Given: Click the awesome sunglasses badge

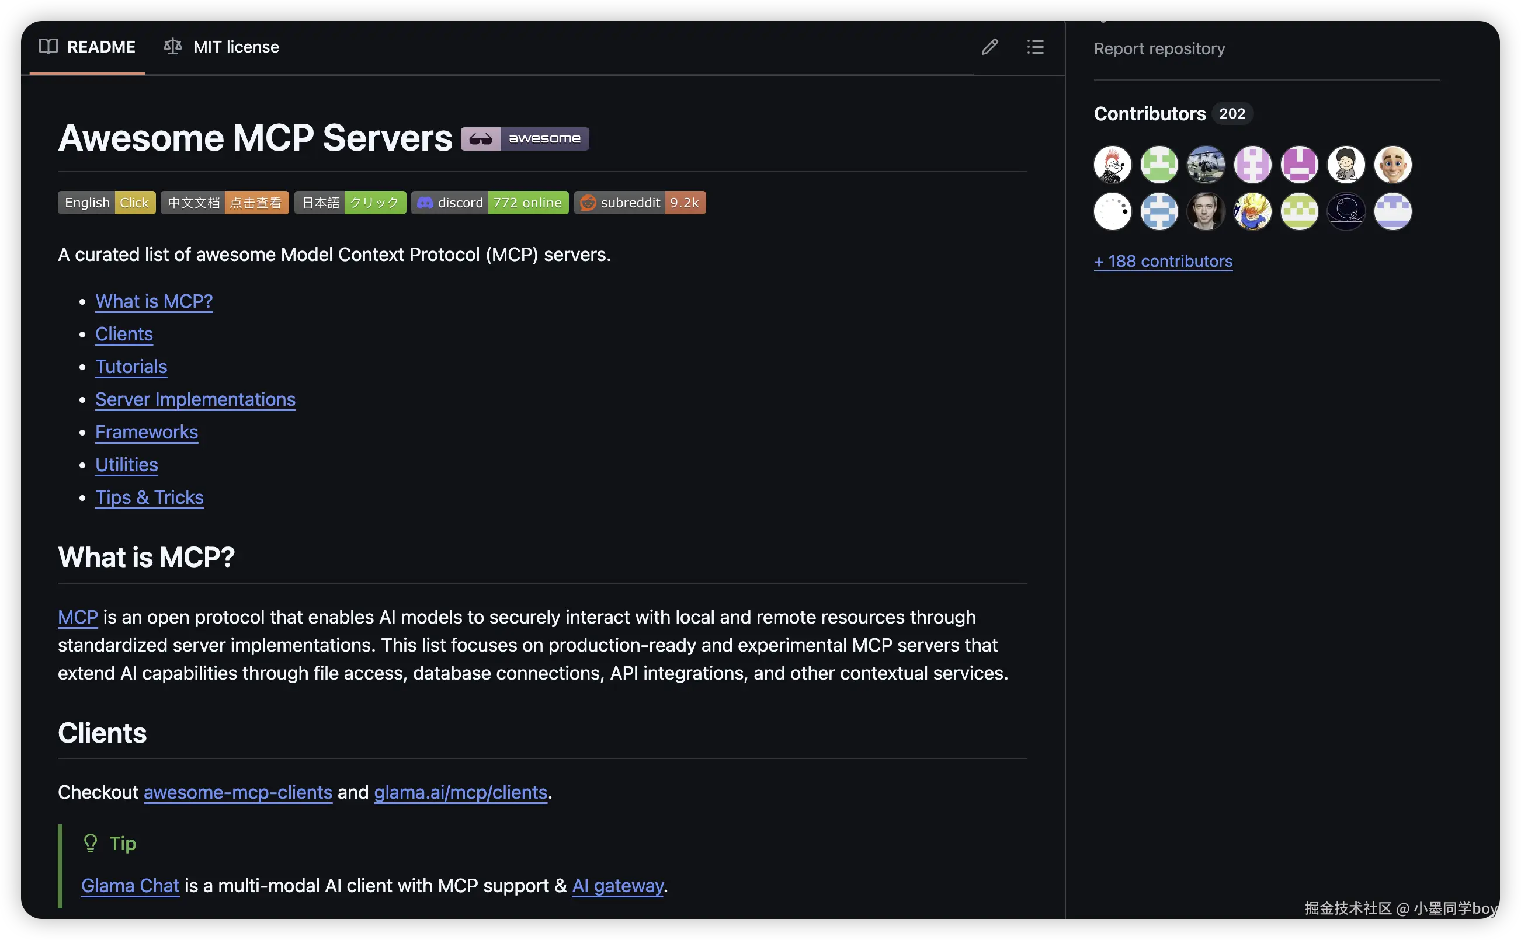Looking at the screenshot, I should coord(524,138).
